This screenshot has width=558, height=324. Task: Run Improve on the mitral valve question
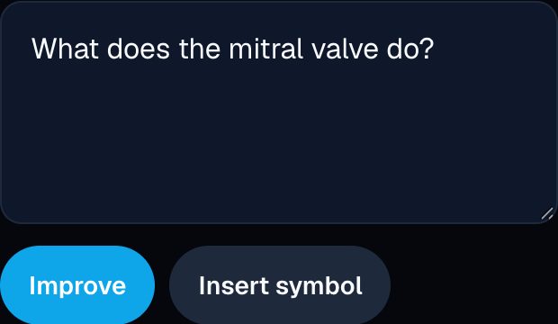(77, 284)
